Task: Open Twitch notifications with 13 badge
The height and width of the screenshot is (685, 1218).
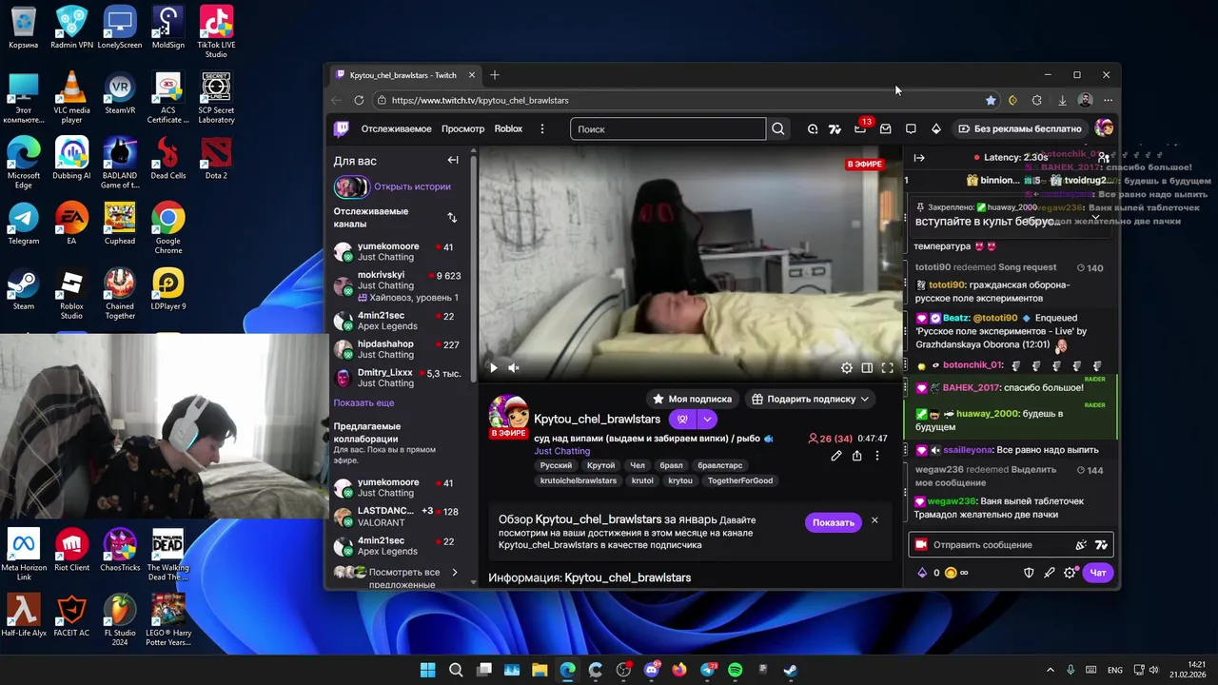Action: coord(860,128)
